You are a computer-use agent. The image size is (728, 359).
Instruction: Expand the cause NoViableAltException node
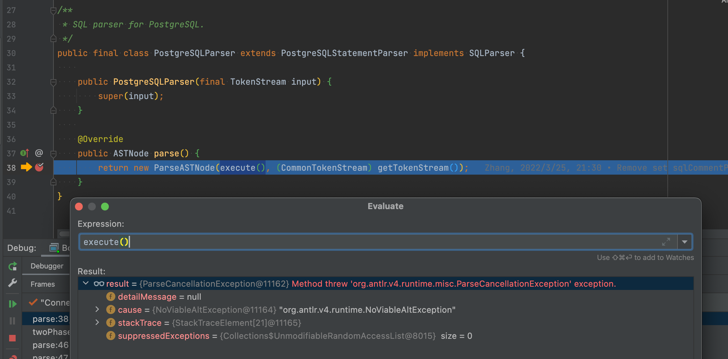[x=97, y=309]
